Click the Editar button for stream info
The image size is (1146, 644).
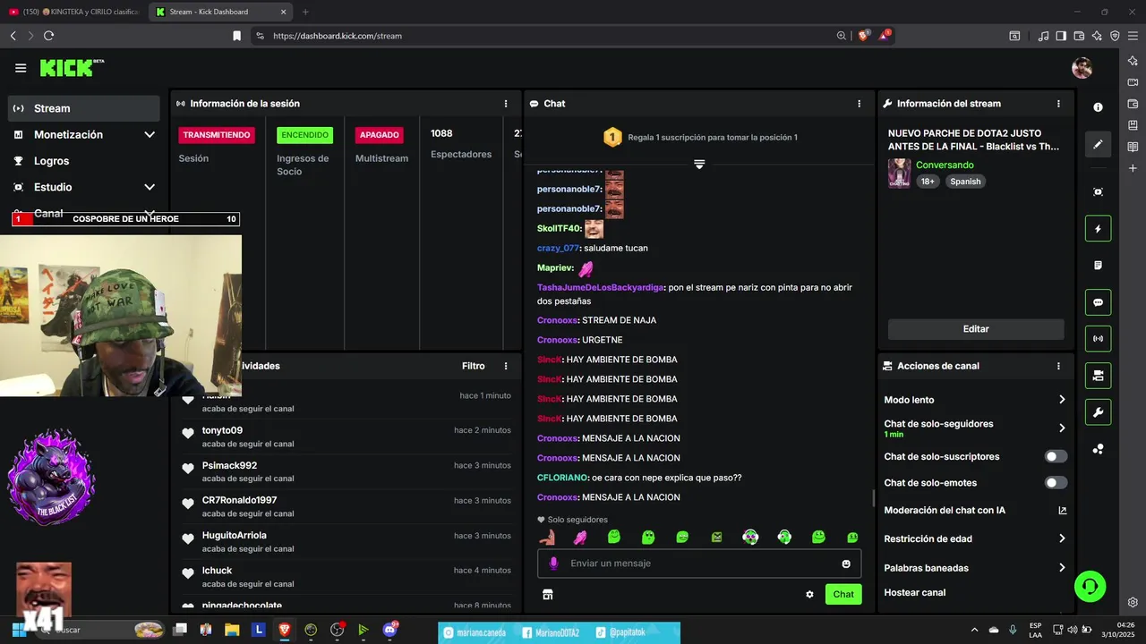tap(976, 329)
